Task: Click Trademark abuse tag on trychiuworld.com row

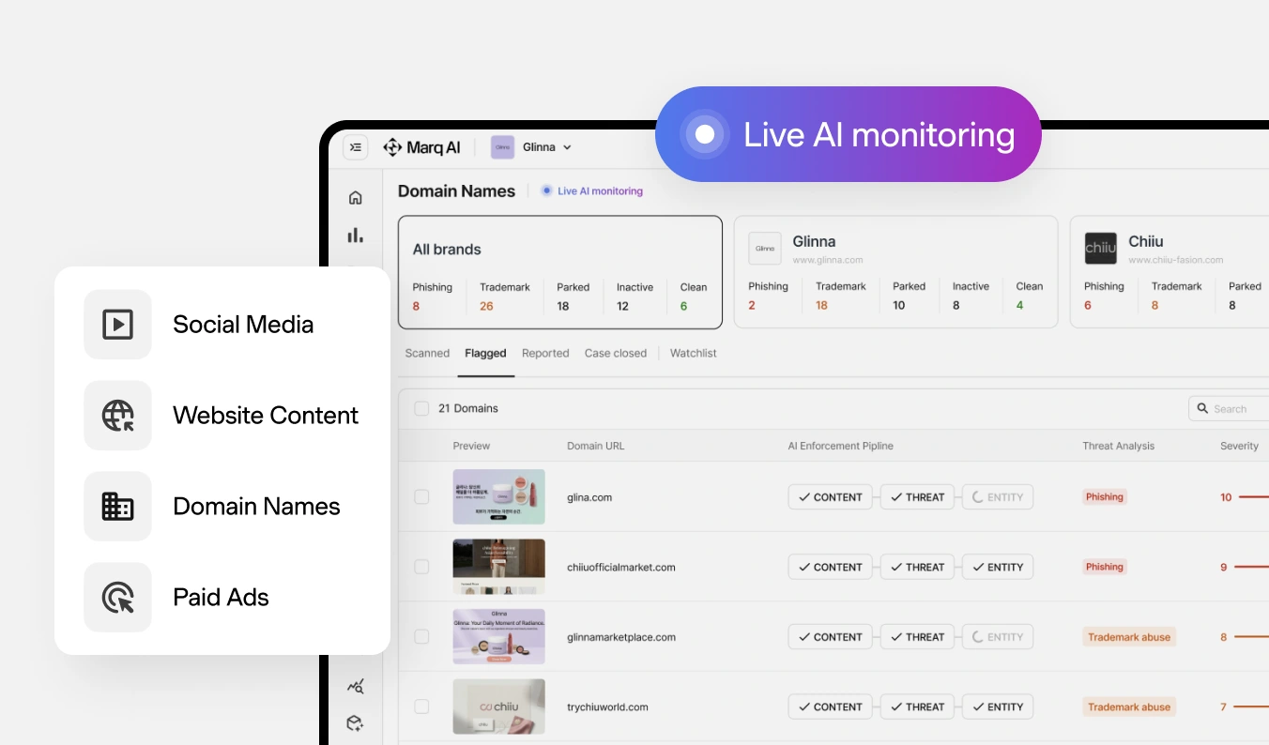Action: [1129, 707]
